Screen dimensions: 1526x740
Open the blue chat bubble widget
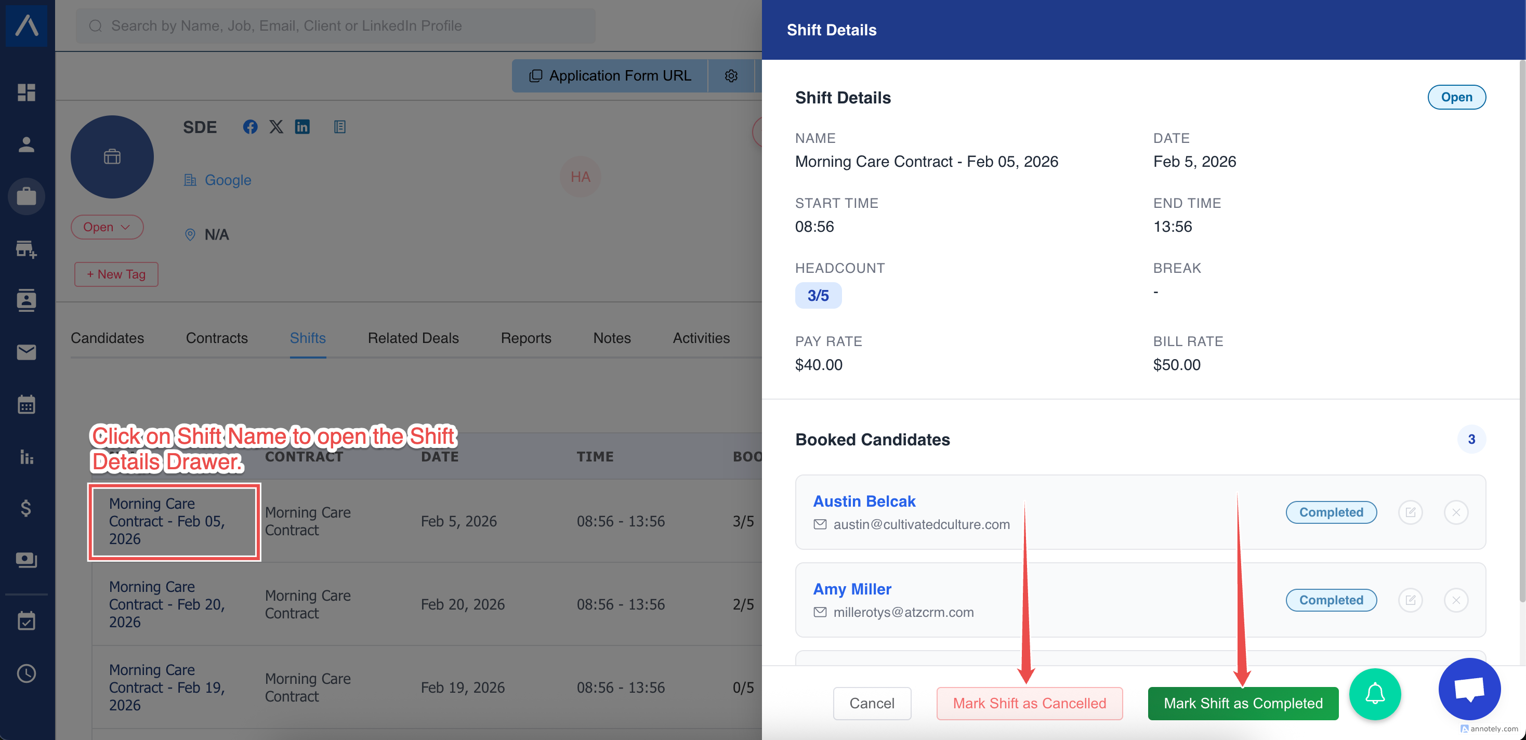[1469, 689]
